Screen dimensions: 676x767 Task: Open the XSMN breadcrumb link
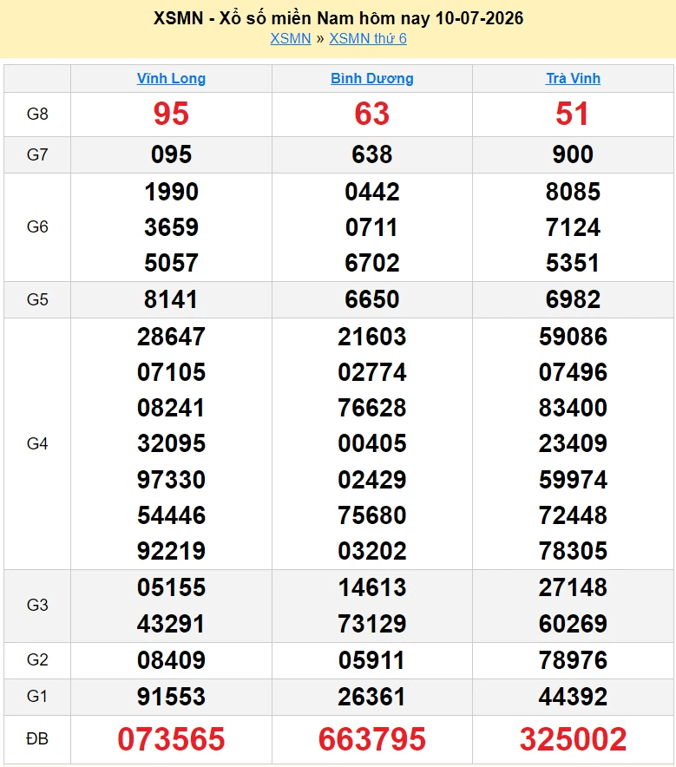click(291, 39)
